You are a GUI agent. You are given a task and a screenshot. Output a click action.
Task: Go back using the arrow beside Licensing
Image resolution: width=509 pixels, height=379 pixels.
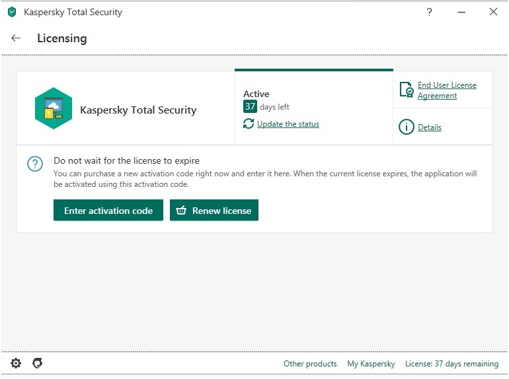tap(17, 38)
